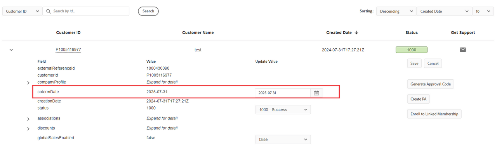Viewport: 497px width, 147px height.
Task: Open the Customer ID search type dropdown
Action: tap(23, 11)
